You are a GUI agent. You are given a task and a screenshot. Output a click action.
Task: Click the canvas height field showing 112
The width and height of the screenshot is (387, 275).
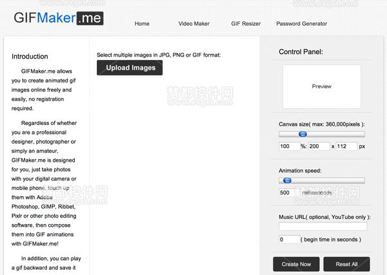(346, 146)
